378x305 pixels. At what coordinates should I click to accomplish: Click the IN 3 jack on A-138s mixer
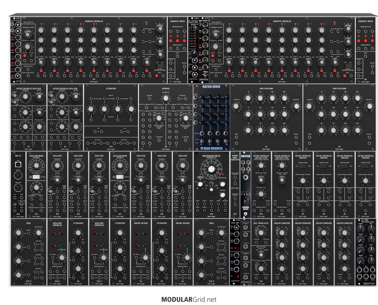[360, 277]
